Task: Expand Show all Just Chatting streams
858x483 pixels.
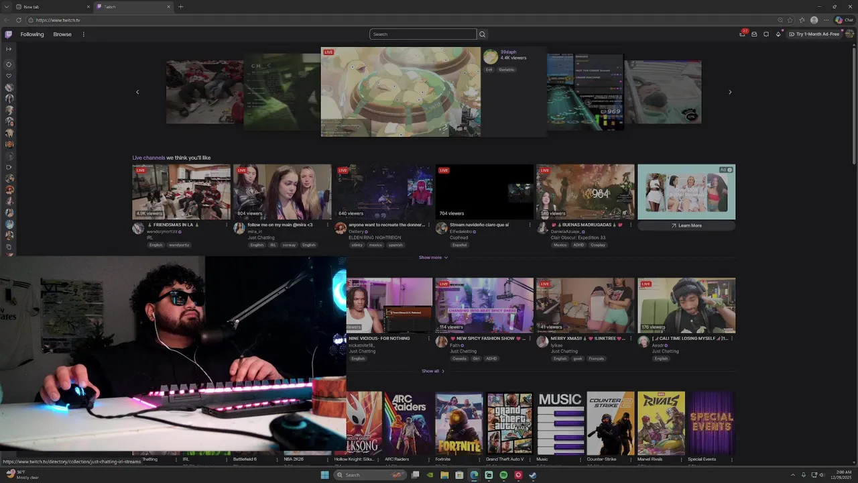Action: [x=433, y=371]
